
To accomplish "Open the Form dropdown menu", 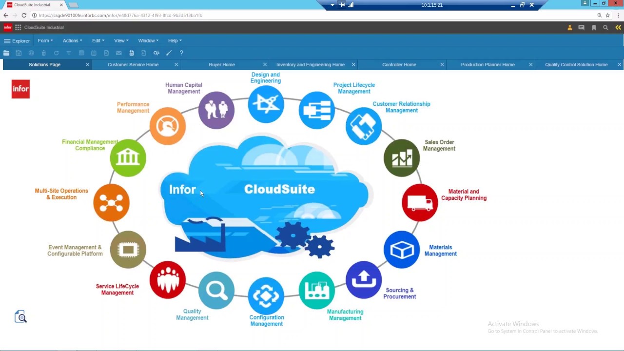I will click(45, 40).
